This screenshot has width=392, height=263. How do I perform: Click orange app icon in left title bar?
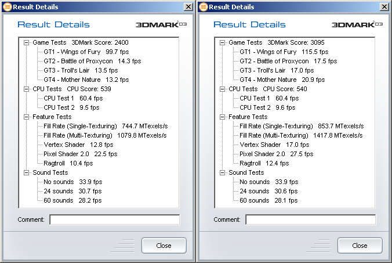[8, 7]
